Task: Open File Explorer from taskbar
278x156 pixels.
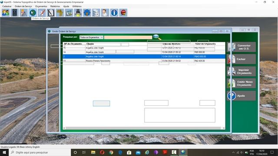Action: [x=93, y=152]
